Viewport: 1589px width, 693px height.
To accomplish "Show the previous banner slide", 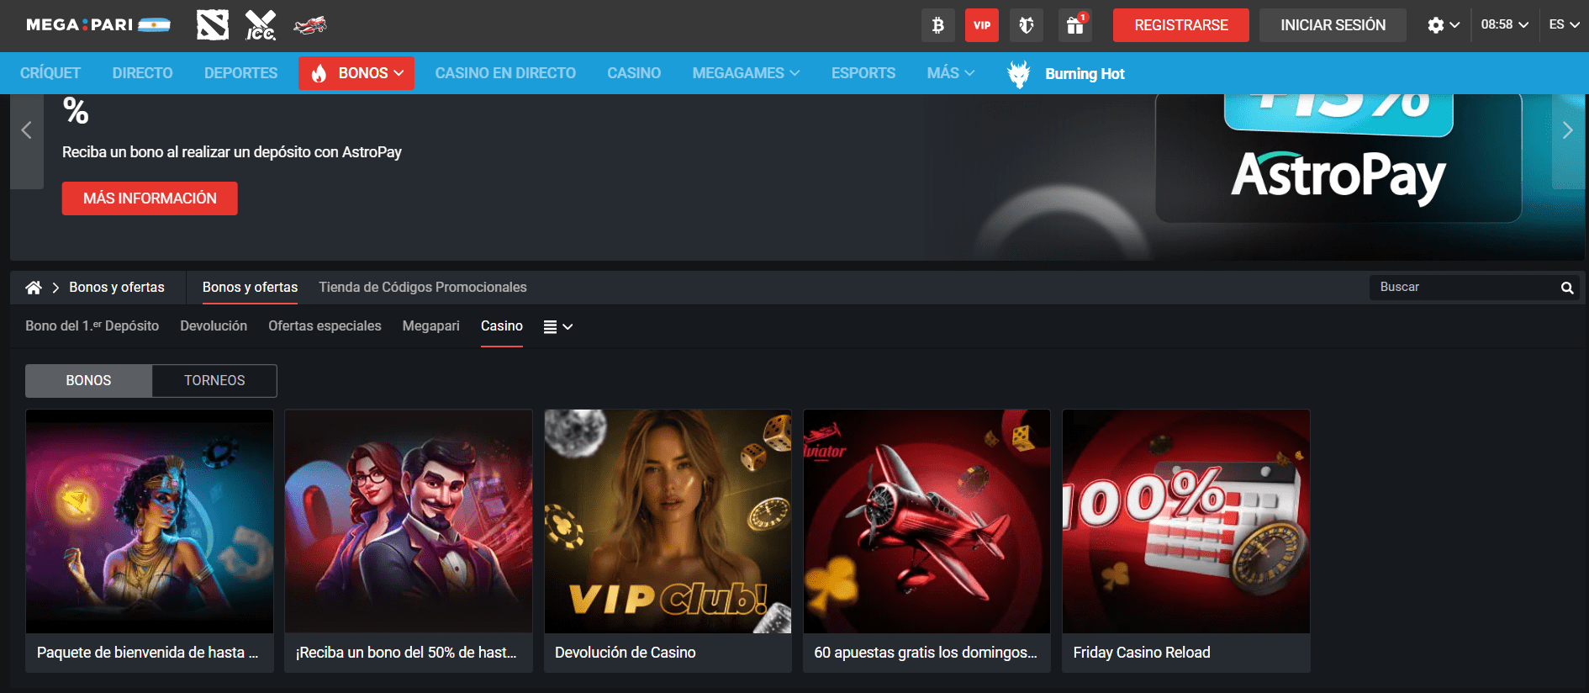I will [27, 130].
